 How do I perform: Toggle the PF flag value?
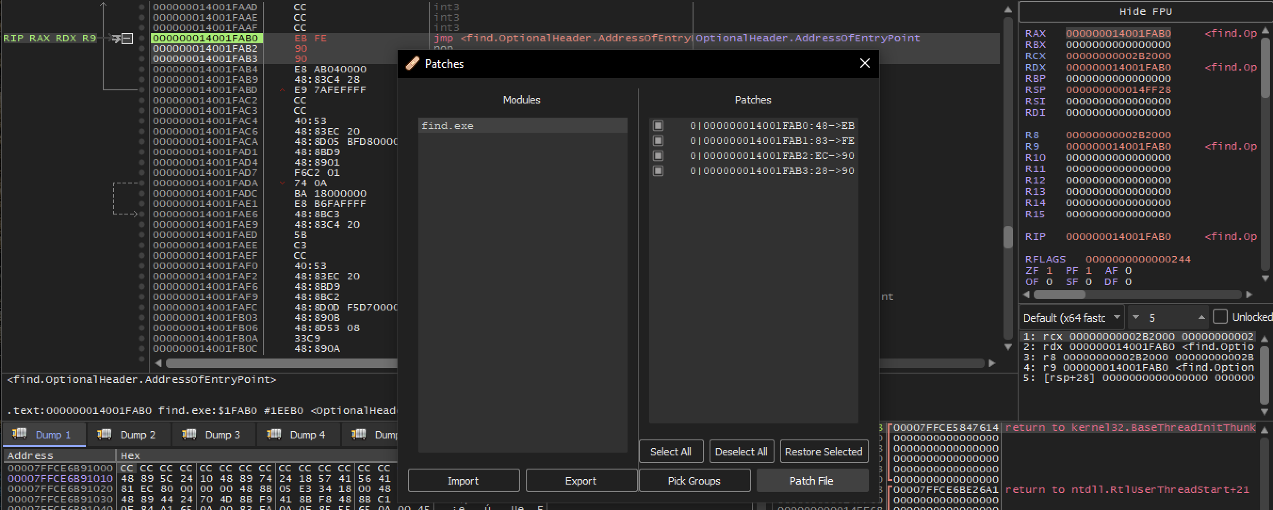(1088, 271)
